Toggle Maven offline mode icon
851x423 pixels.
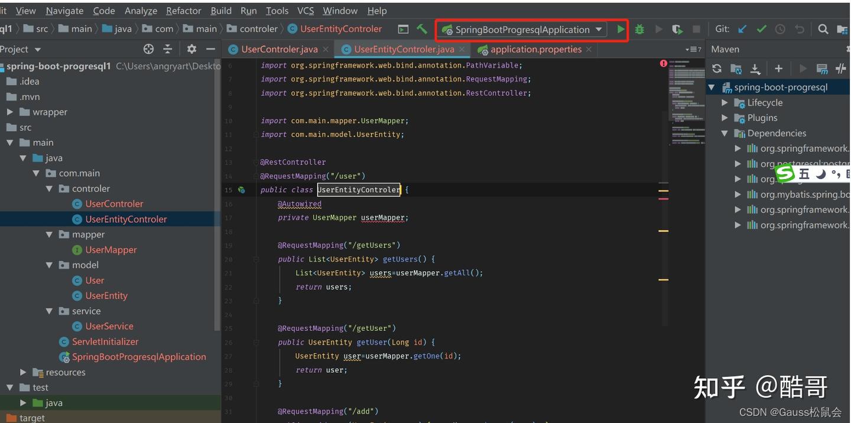tap(841, 69)
